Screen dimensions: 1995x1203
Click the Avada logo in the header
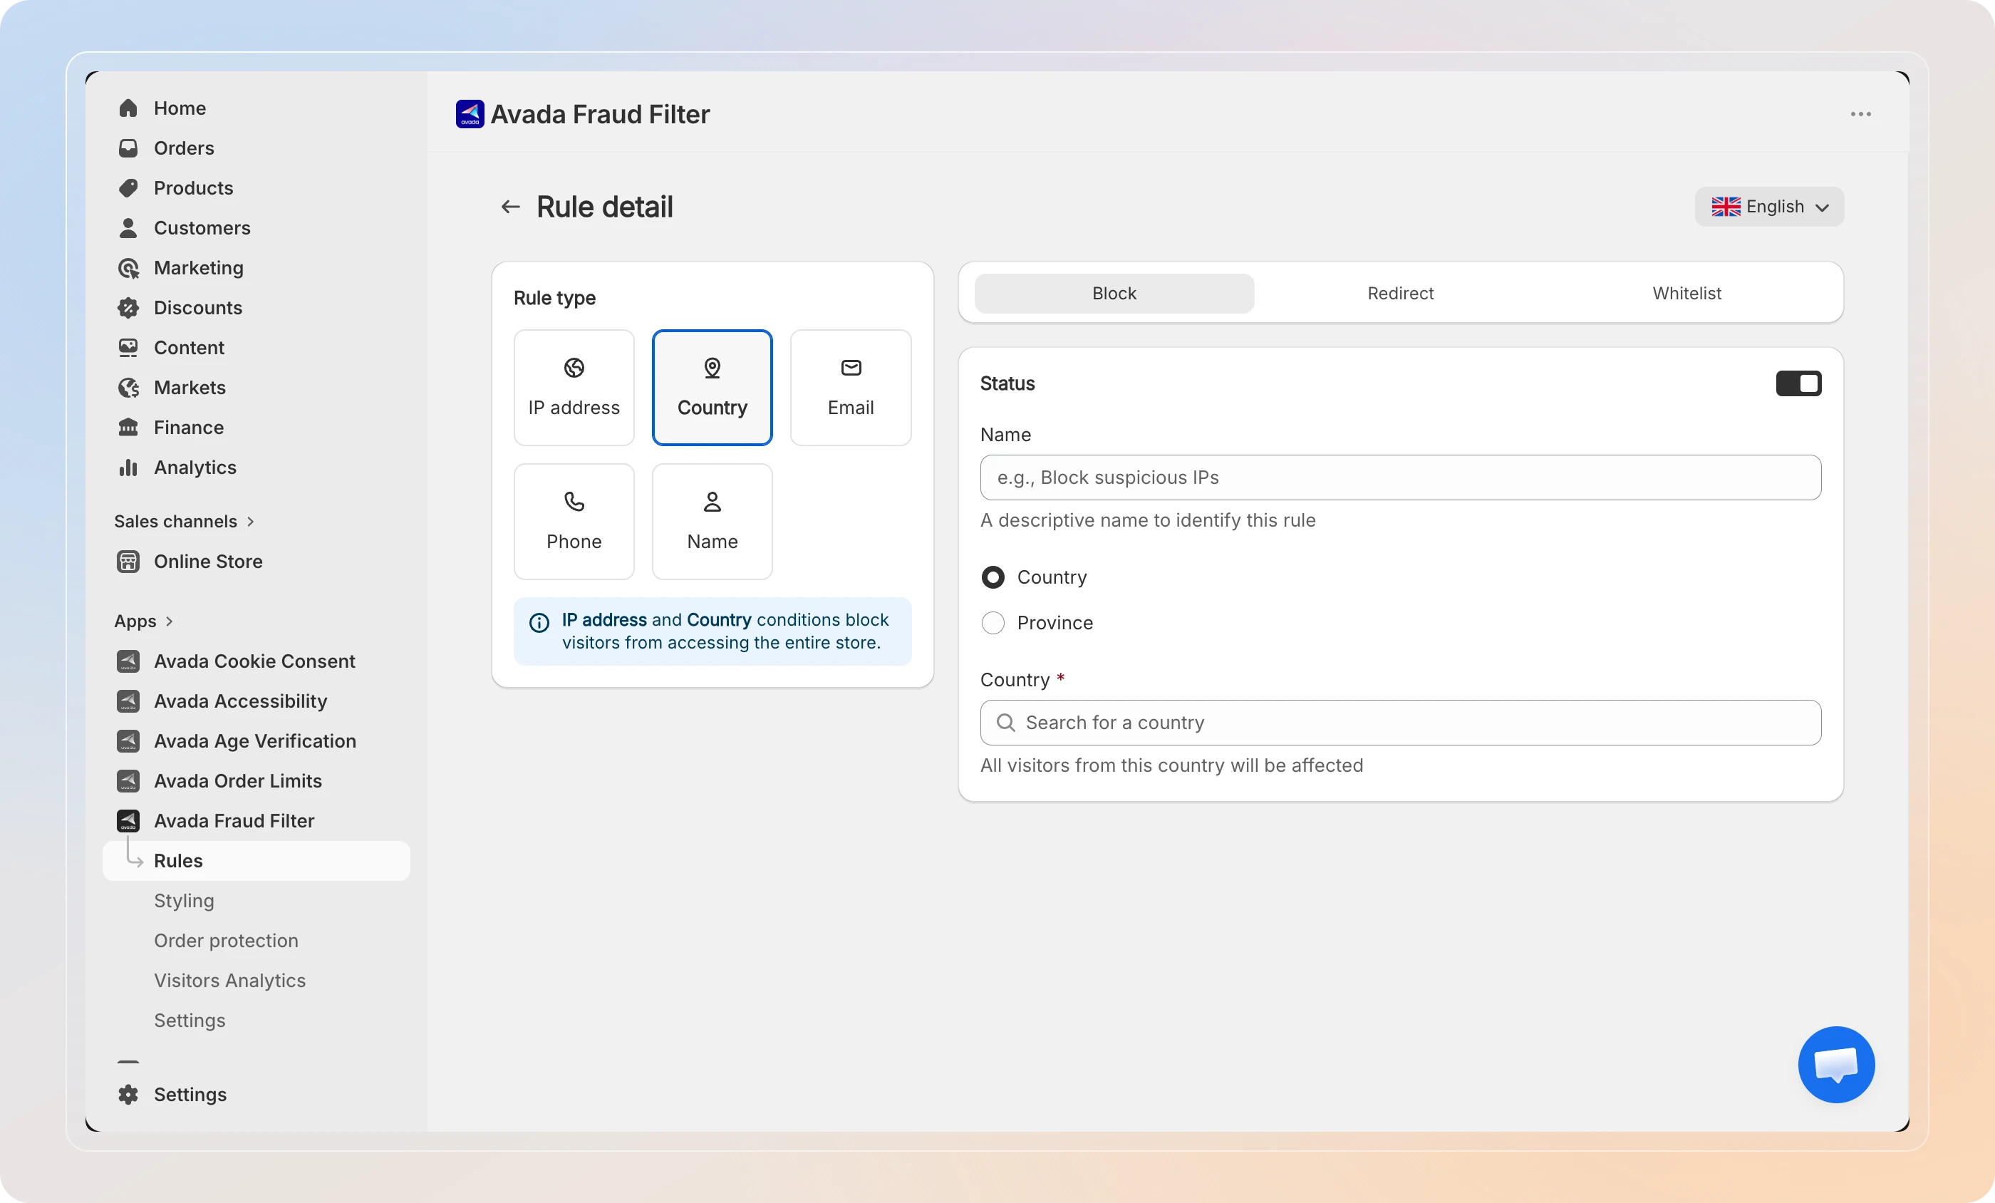tap(470, 114)
